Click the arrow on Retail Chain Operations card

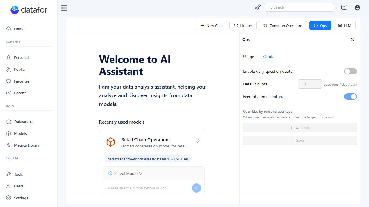[198, 141]
